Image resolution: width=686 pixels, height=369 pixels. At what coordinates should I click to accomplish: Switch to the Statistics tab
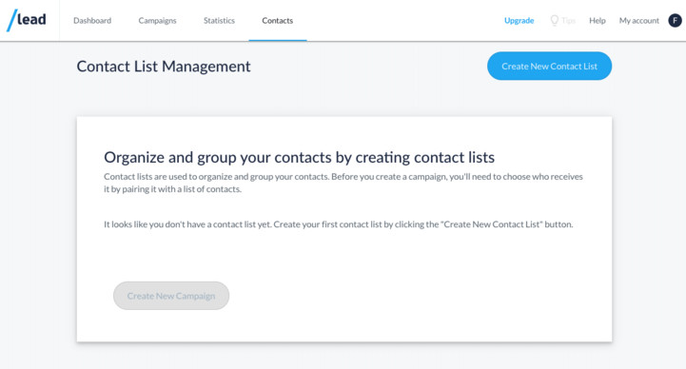[x=219, y=21]
